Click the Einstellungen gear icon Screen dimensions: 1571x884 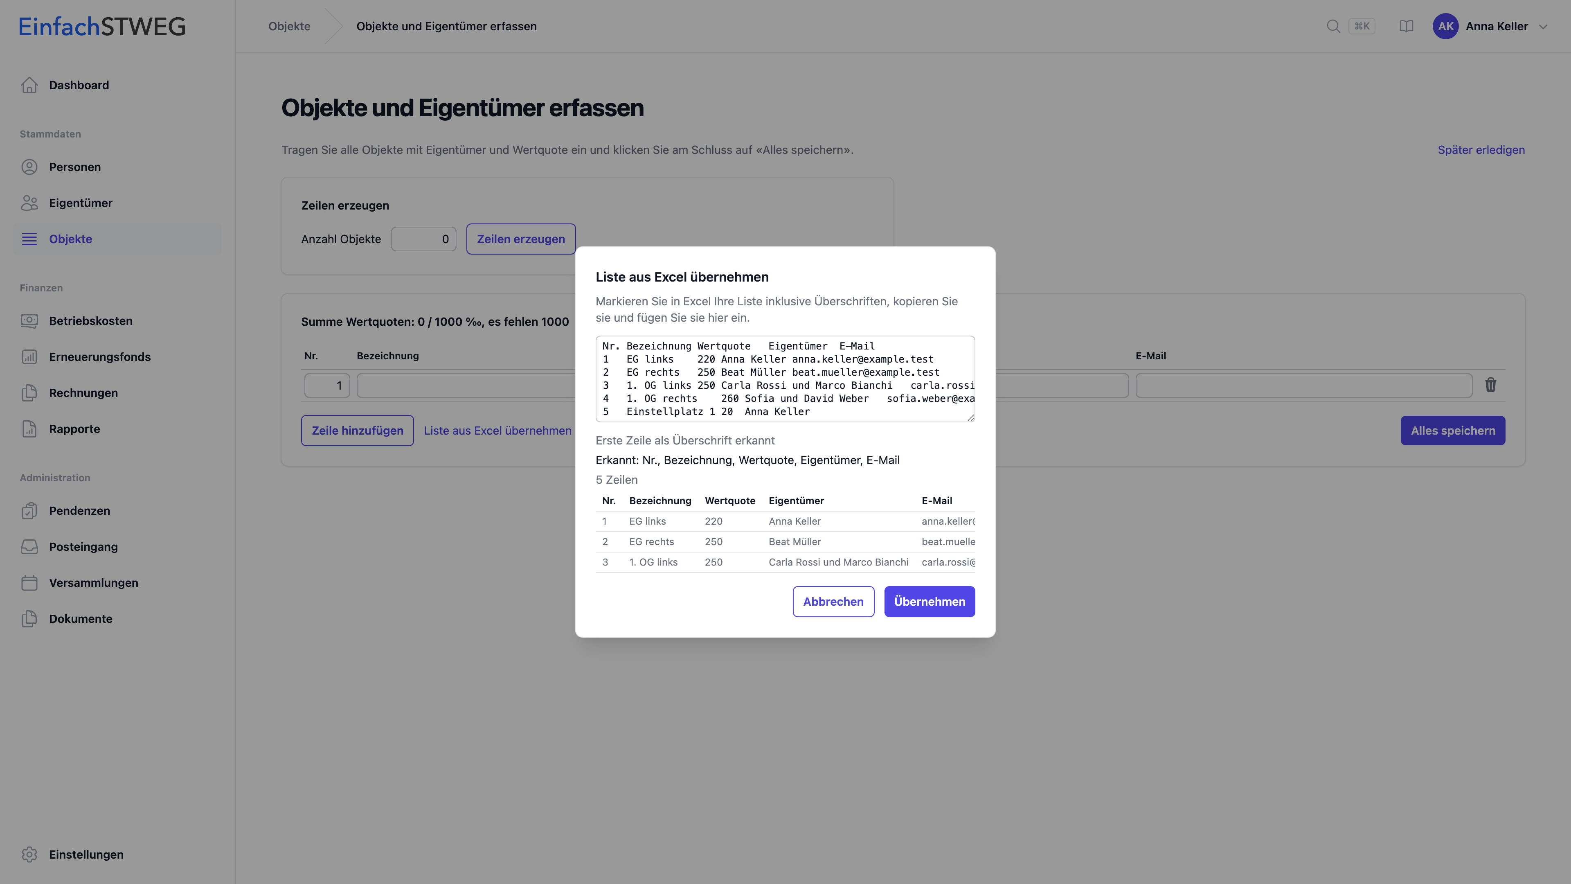click(x=29, y=855)
